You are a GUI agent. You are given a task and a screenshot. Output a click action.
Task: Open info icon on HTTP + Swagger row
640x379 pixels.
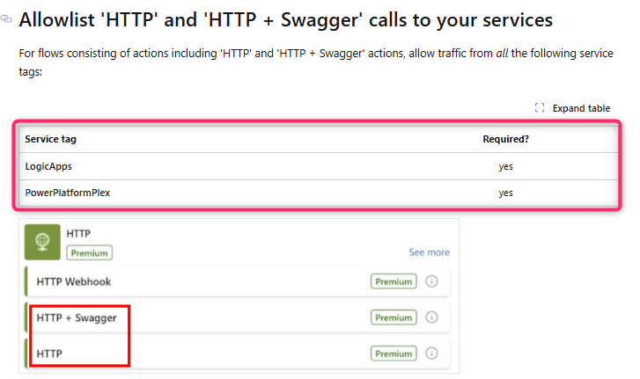click(x=431, y=317)
